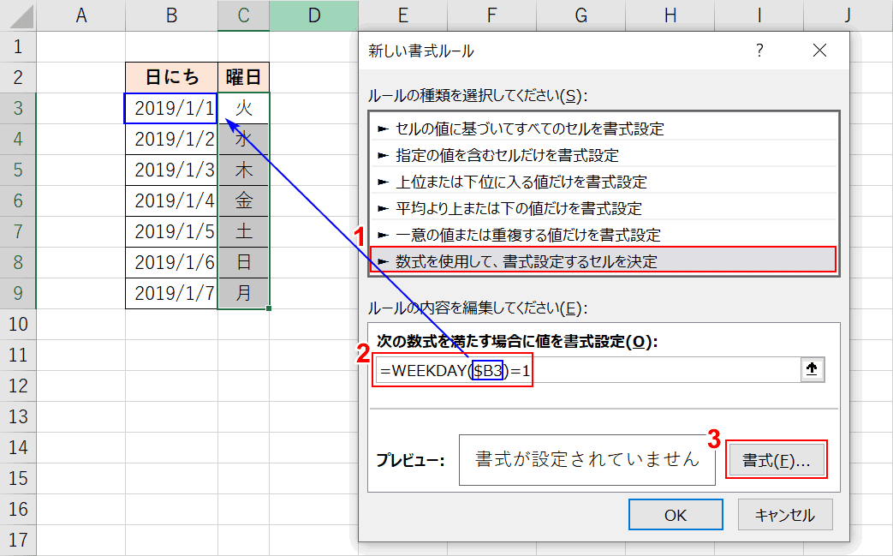Select column D header
This screenshot has width=893, height=556.
pos(314,15)
